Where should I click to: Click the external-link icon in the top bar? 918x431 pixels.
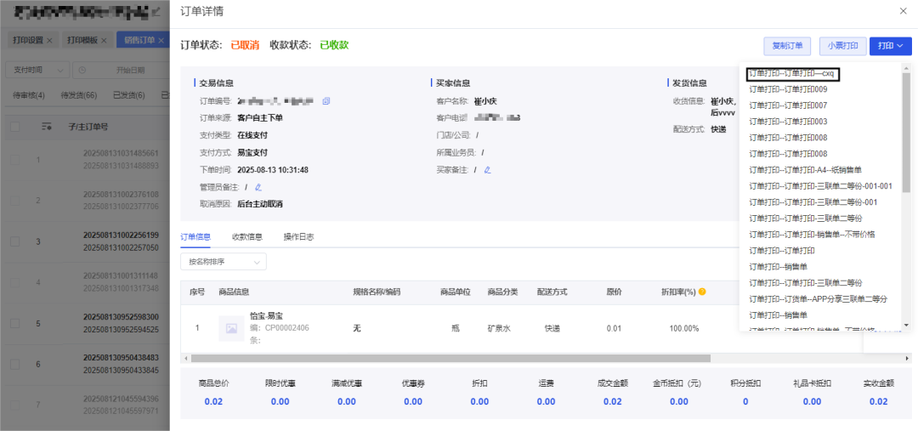pyautogui.click(x=156, y=11)
